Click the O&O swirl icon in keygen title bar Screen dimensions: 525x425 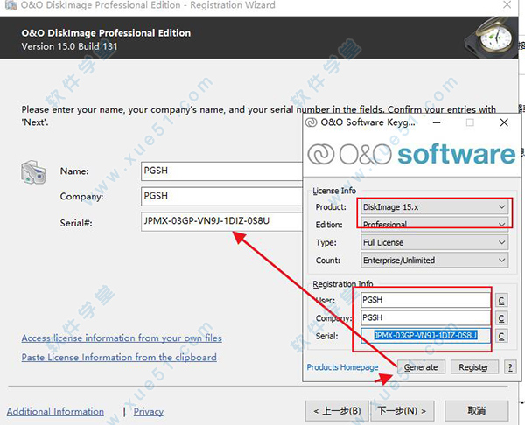[311, 122]
